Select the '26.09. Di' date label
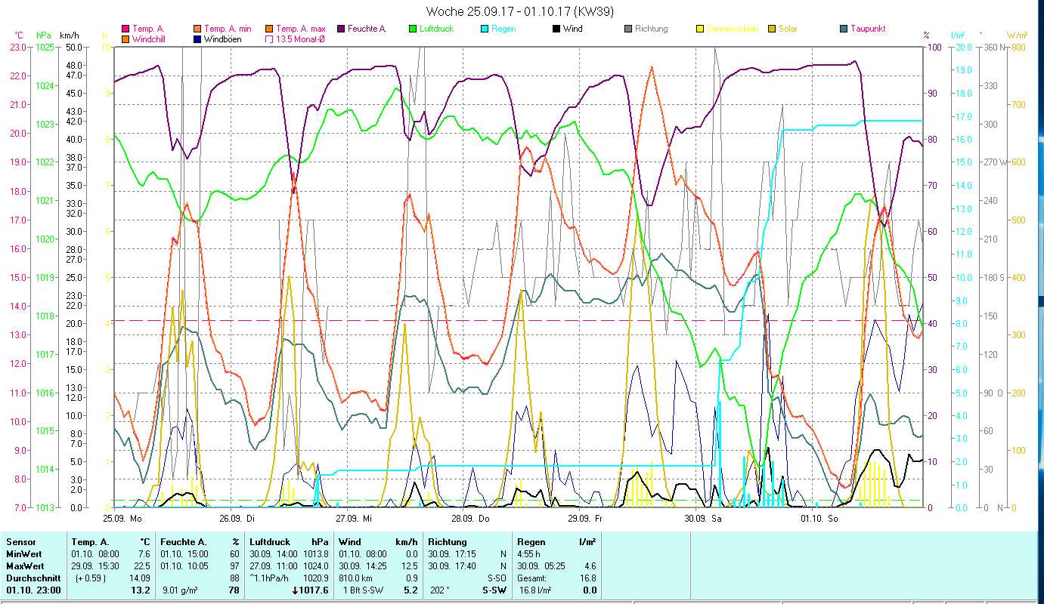 point(237,519)
